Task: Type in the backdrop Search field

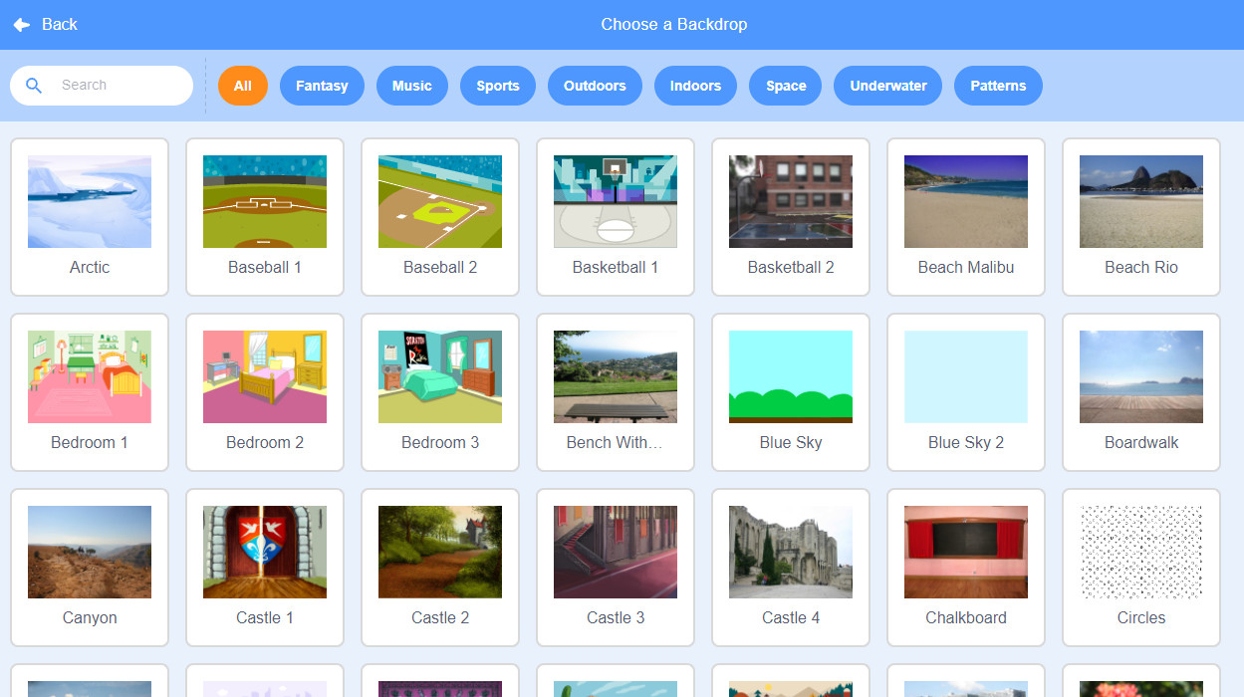Action: 102,86
